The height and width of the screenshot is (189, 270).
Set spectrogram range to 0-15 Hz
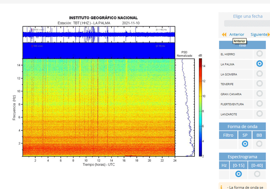tap(238, 174)
